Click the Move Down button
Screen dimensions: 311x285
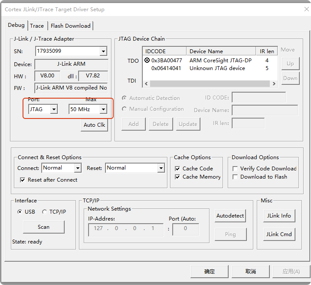[x=290, y=78]
